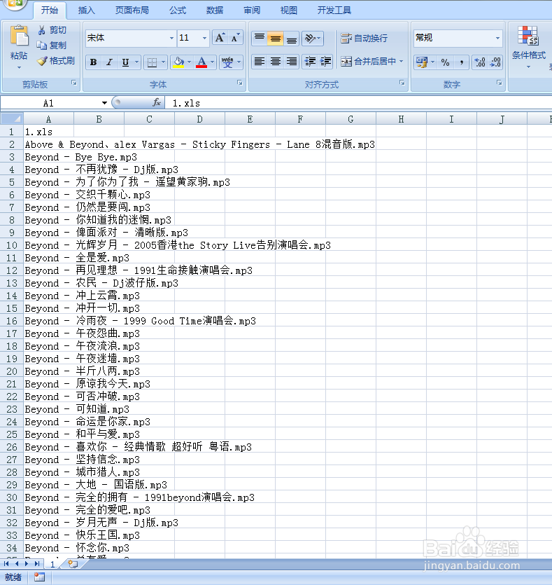Open the Alignment group dialog launcher
552x585 pixels.
(x=402, y=83)
